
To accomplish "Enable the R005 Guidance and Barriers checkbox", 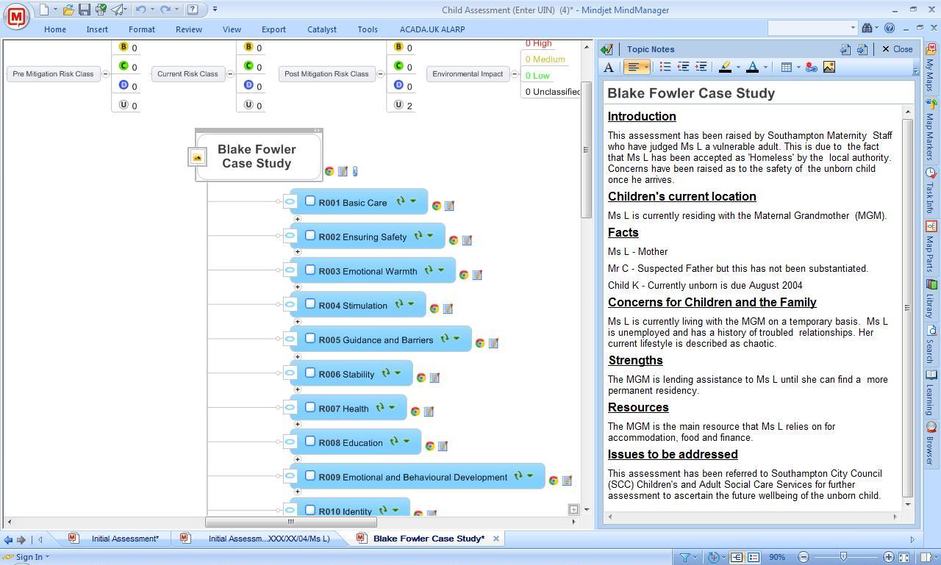I will 310,338.
